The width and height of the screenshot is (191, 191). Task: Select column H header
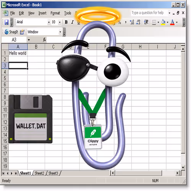(140, 47)
